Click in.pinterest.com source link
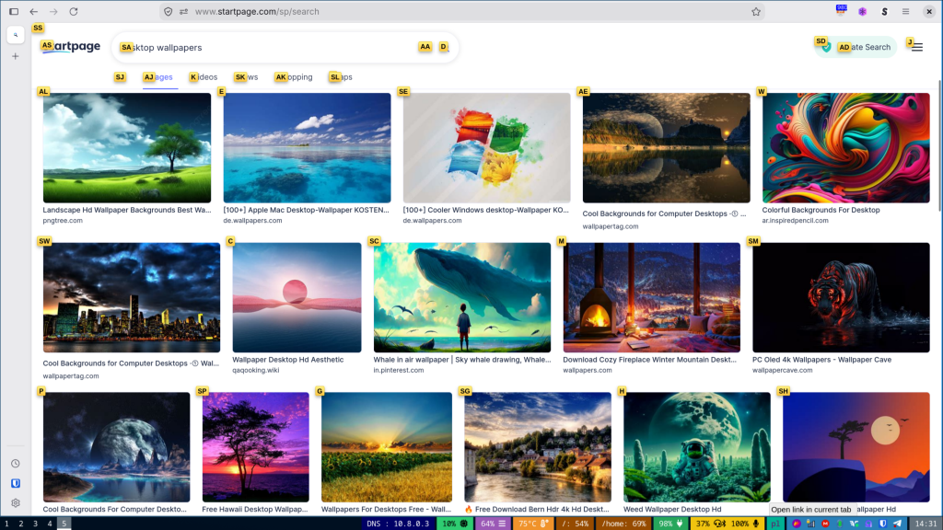943x530 pixels. click(x=399, y=370)
